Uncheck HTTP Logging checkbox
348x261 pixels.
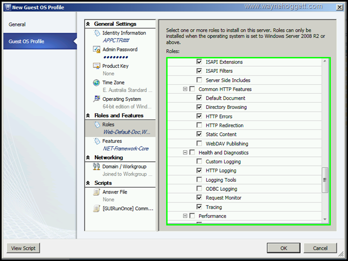pos(199,170)
